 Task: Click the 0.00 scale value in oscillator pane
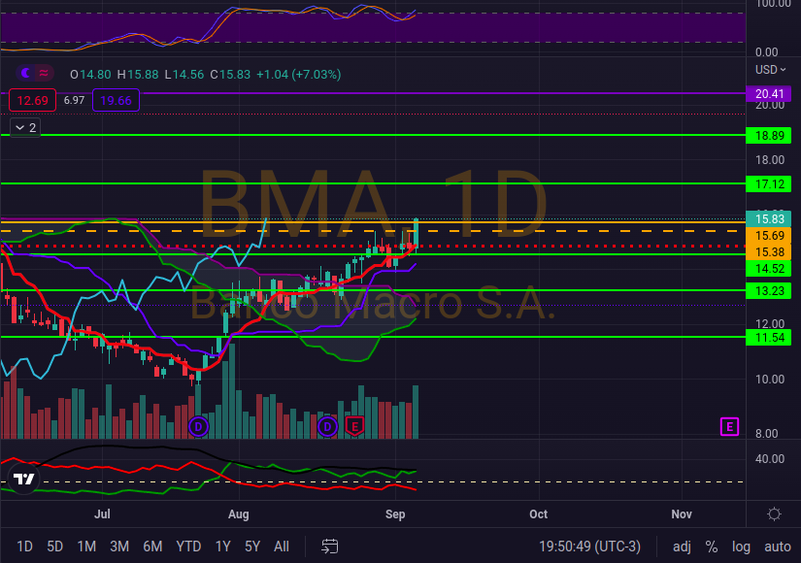pyautogui.click(x=767, y=52)
